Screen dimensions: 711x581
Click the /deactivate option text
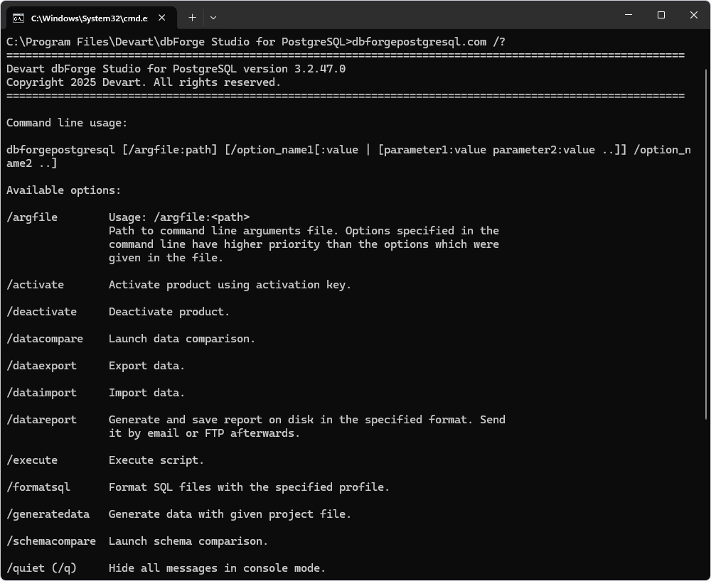41,312
